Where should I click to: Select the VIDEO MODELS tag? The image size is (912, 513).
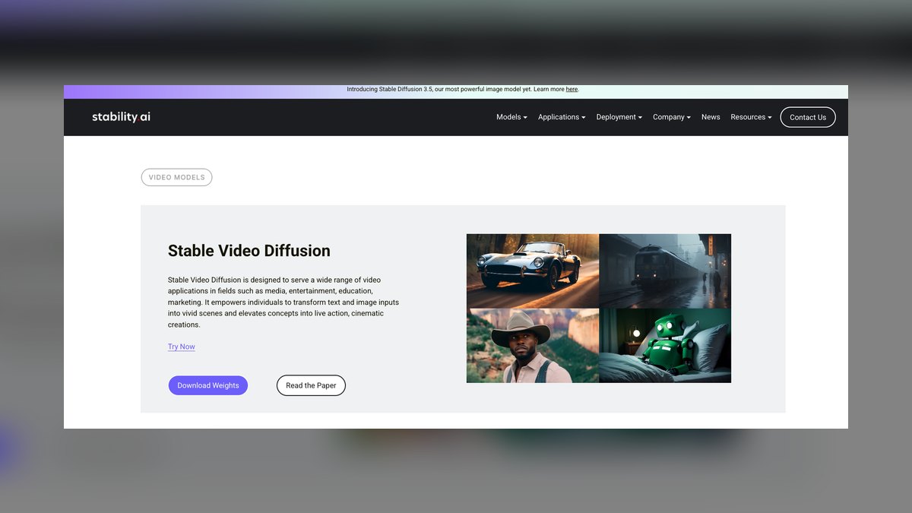[x=176, y=177]
